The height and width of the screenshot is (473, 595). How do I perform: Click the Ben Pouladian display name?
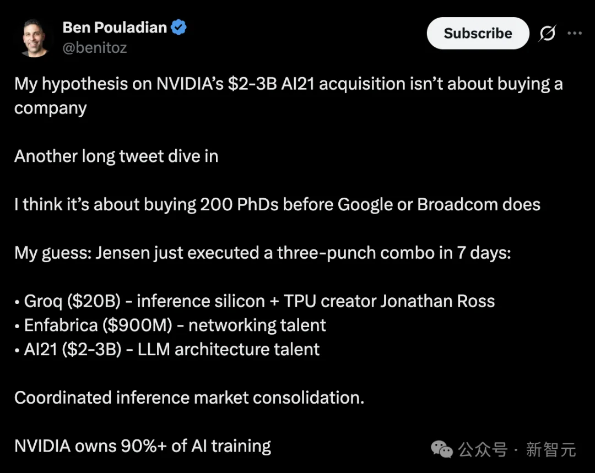(x=115, y=27)
